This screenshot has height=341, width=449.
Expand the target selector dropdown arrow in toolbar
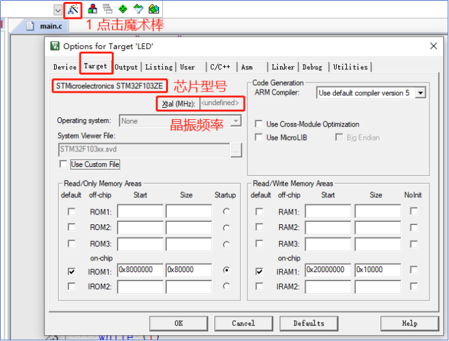58,10
